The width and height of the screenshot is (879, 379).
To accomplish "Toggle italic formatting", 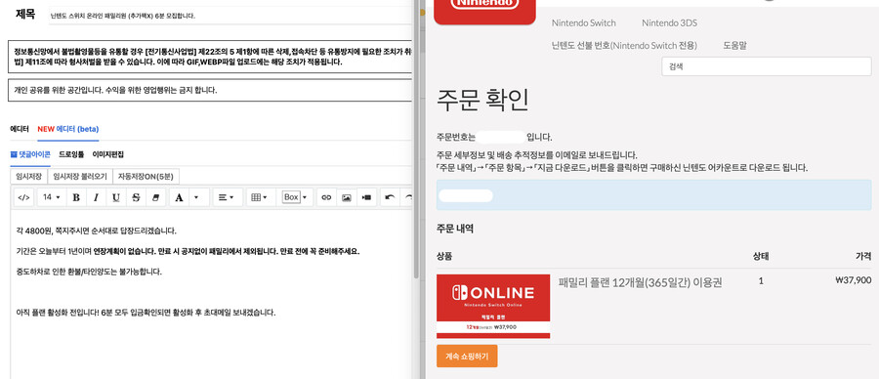I will (x=96, y=197).
